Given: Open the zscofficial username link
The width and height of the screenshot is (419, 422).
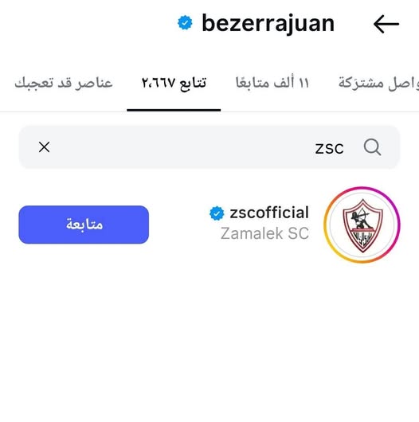Looking at the screenshot, I should (x=269, y=213).
